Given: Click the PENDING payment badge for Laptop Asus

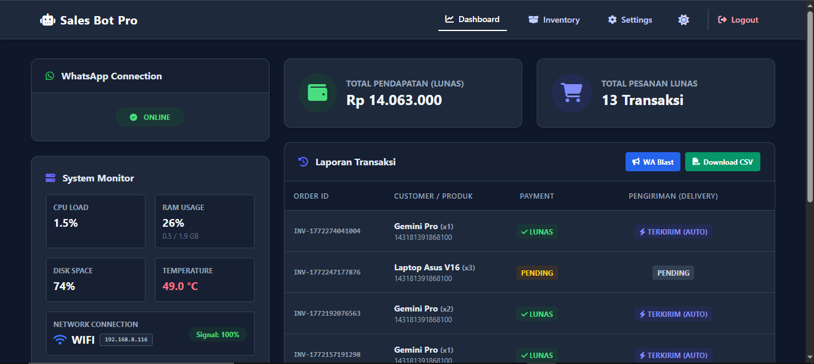Looking at the screenshot, I should coord(537,273).
